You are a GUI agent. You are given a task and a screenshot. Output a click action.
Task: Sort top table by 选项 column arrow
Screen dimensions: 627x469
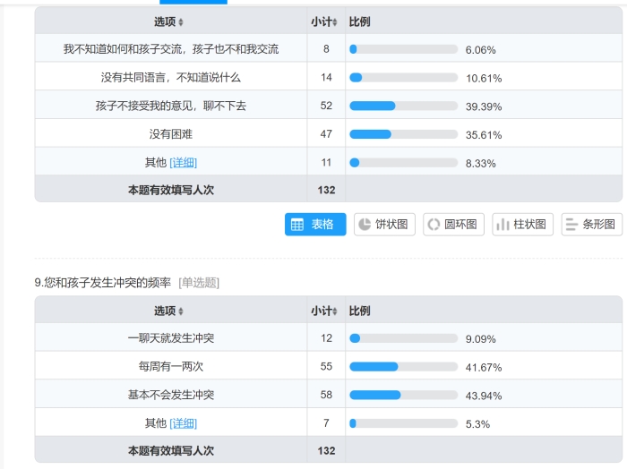pyautogui.click(x=181, y=21)
